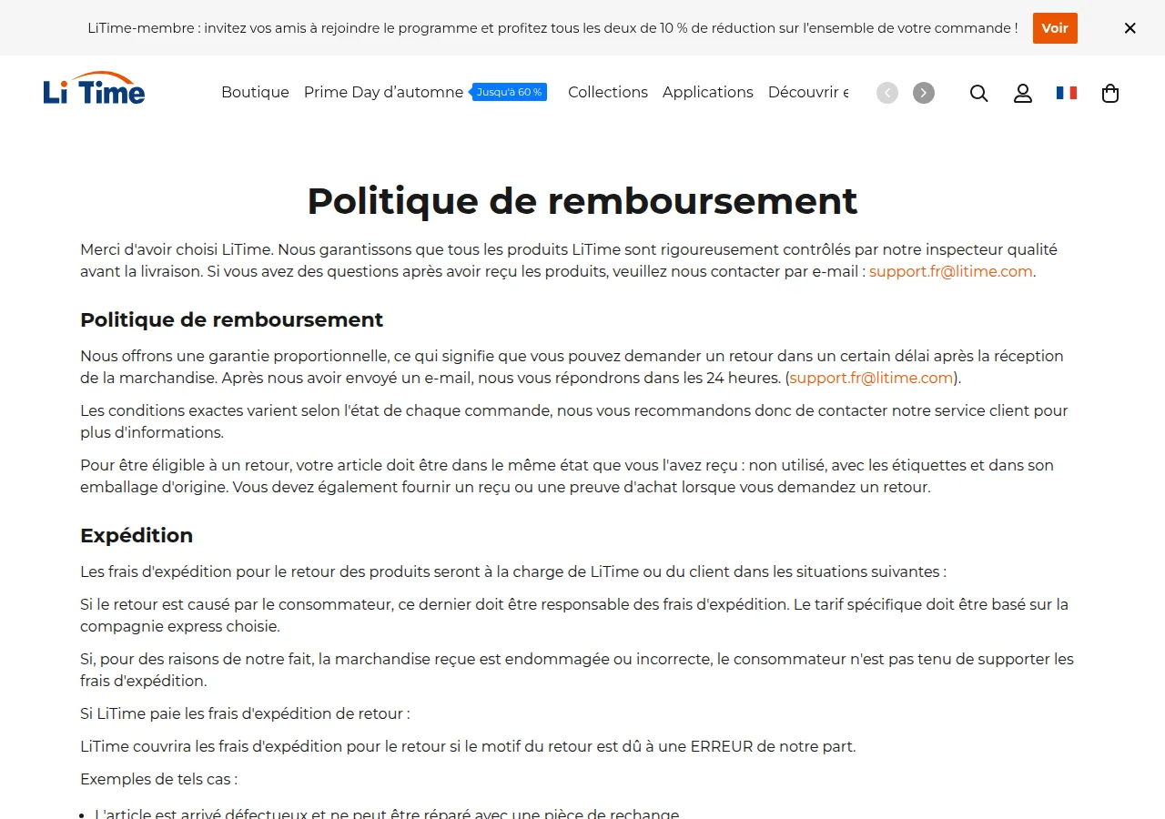This screenshot has height=819, width=1165.
Task: Show previous navigation items with left arrow
Action: click(x=887, y=93)
